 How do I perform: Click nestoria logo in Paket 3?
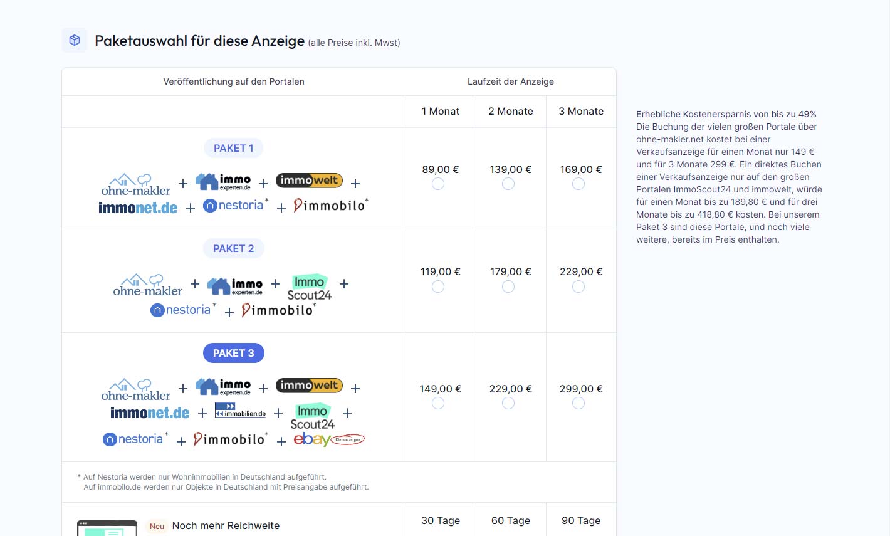tap(135, 439)
